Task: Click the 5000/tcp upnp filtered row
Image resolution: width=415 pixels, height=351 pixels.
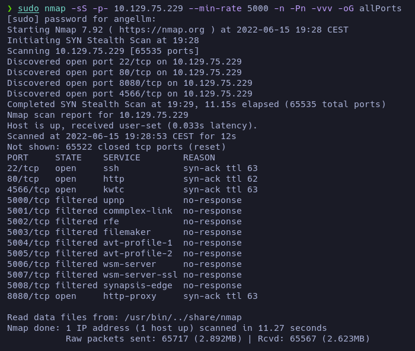Action: coord(124,200)
